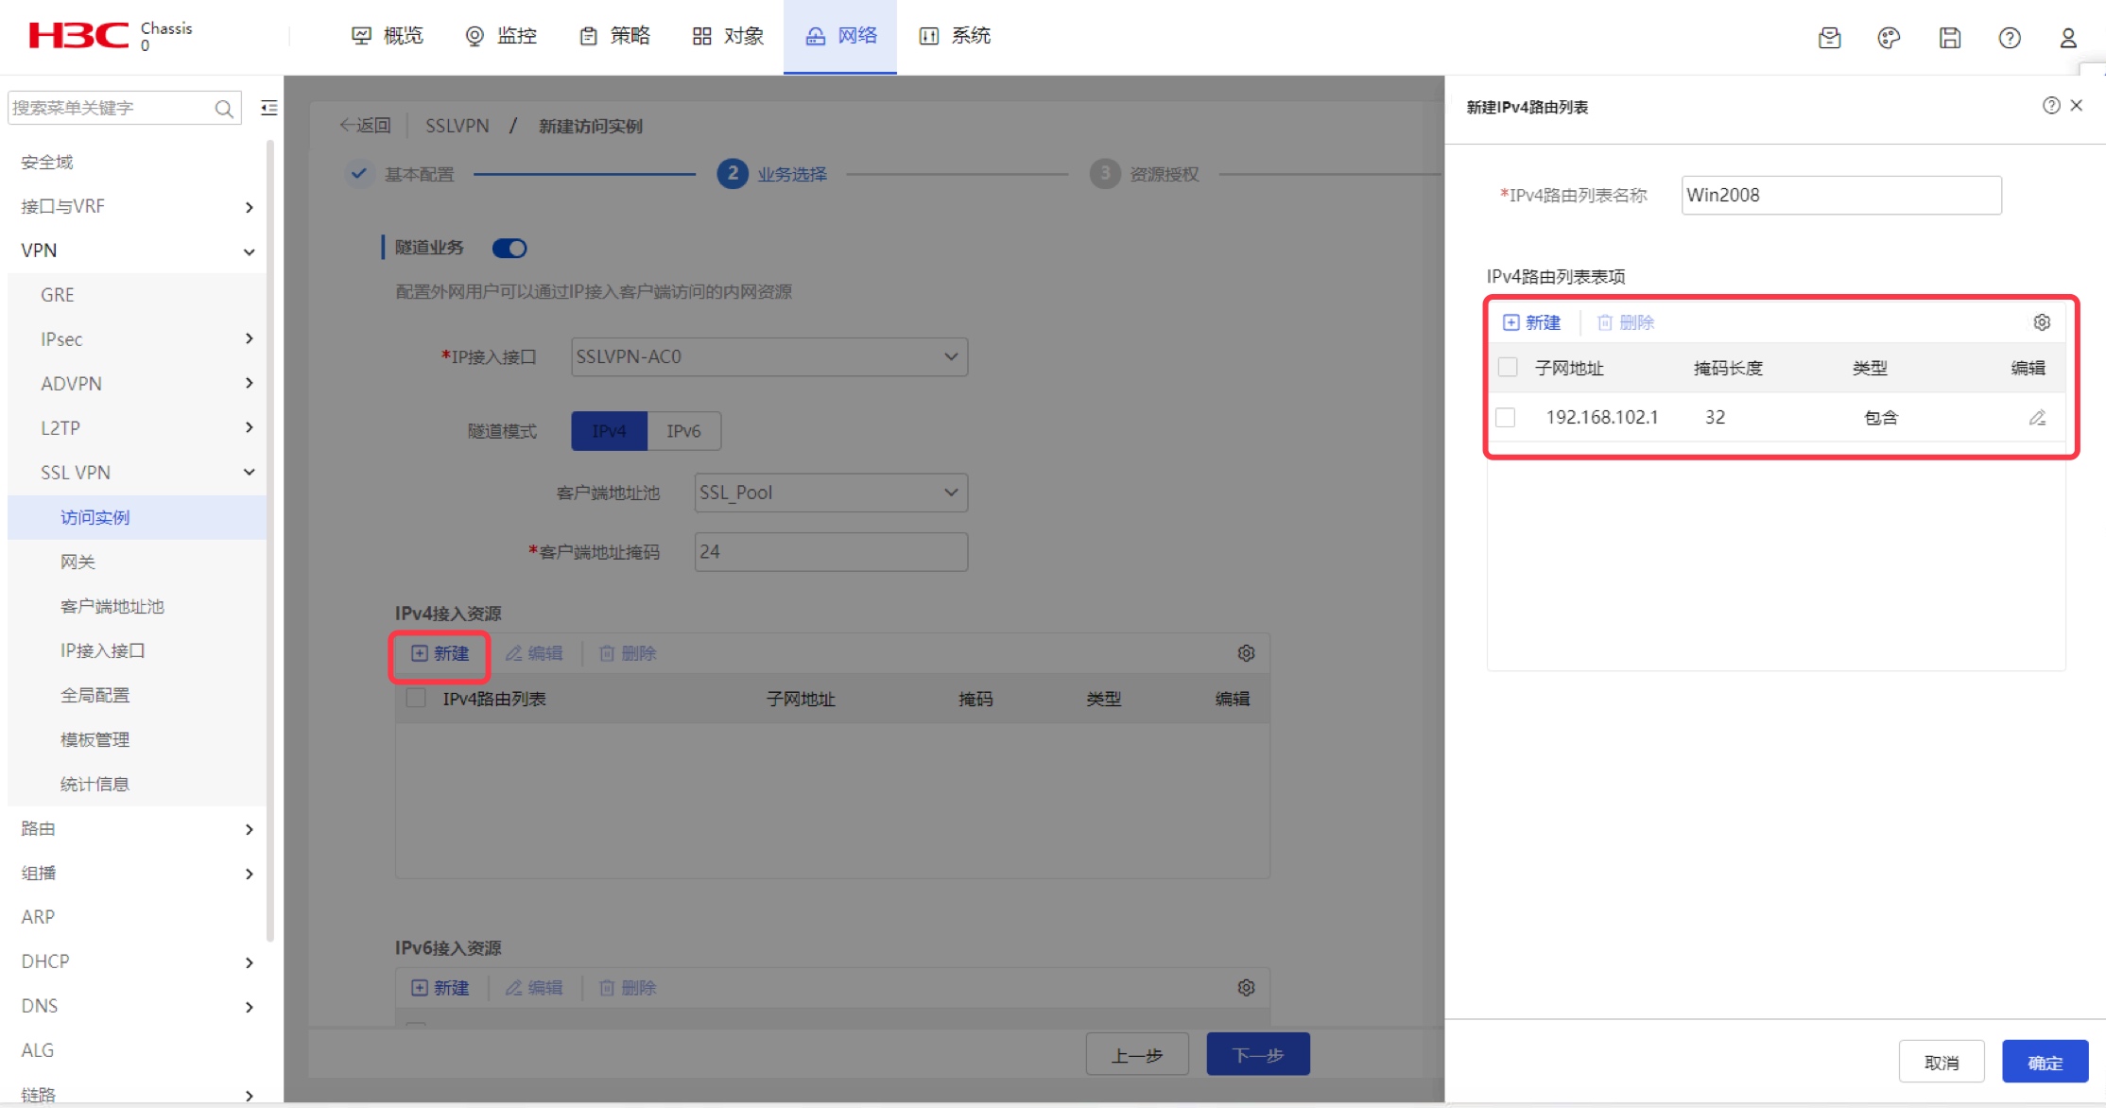Open the 对象 top tab
This screenshot has height=1108, width=2106.
click(x=728, y=36)
